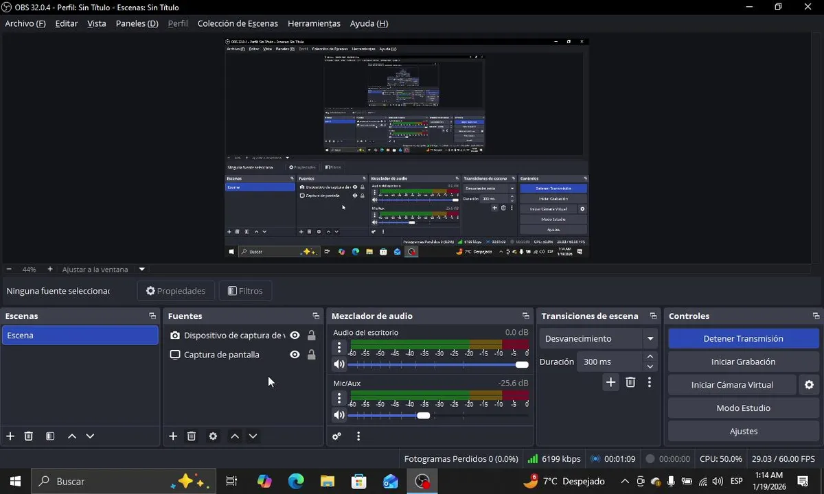Open source properties gear in Fuentes panel
The image size is (824, 494).
coord(213,436)
